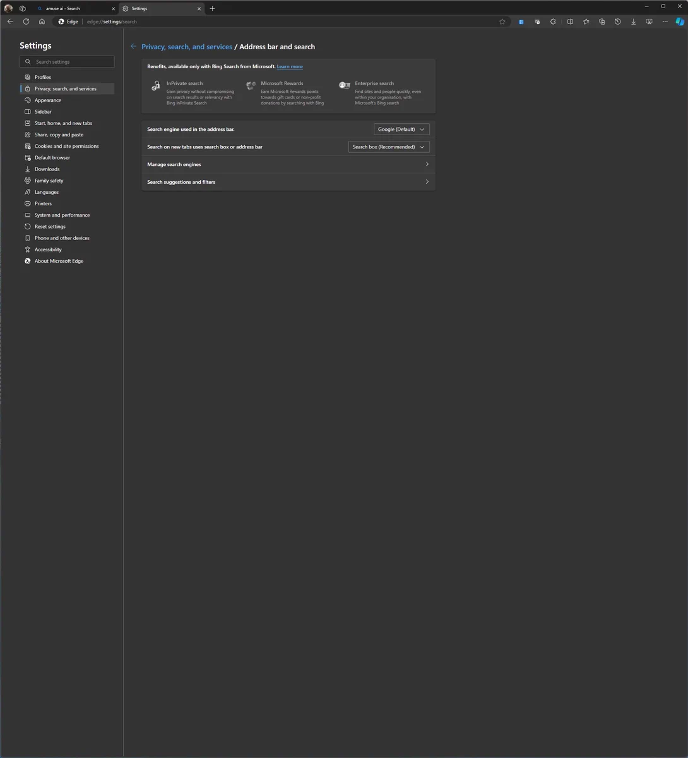Click the Search settings input field
Image resolution: width=688 pixels, height=758 pixels.
pos(67,62)
